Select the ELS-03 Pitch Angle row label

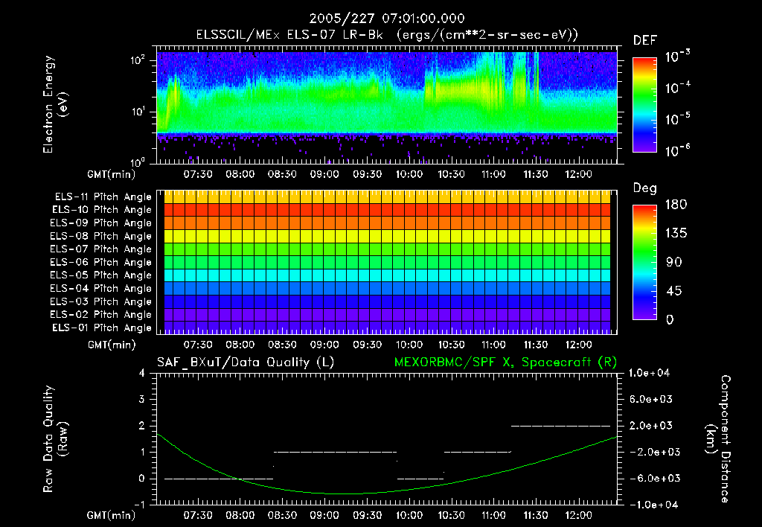point(100,301)
